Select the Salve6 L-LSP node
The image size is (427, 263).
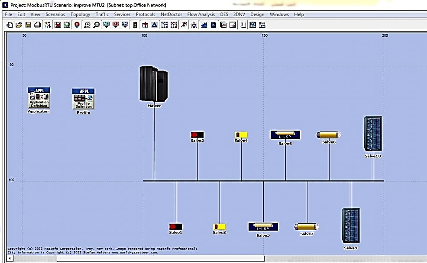(x=285, y=135)
